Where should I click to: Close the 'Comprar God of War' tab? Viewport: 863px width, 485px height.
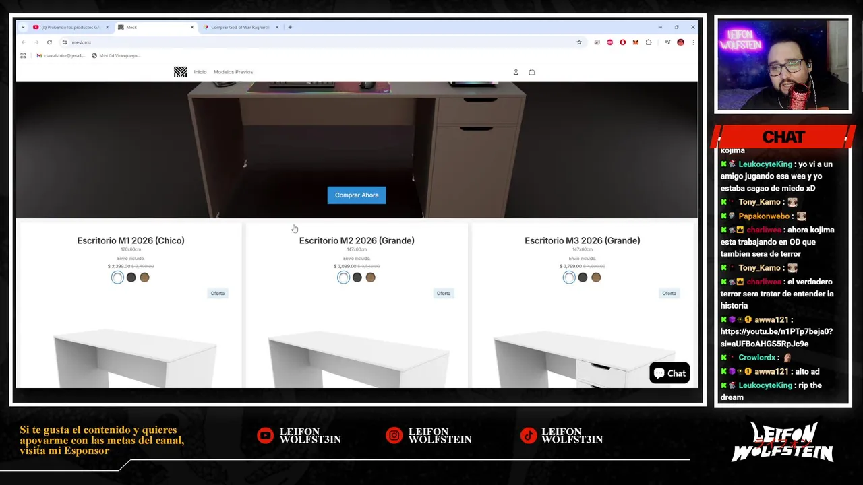(x=276, y=27)
